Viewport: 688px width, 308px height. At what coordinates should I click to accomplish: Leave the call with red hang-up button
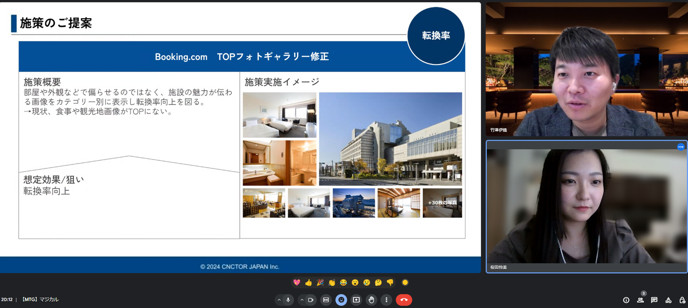click(x=404, y=300)
